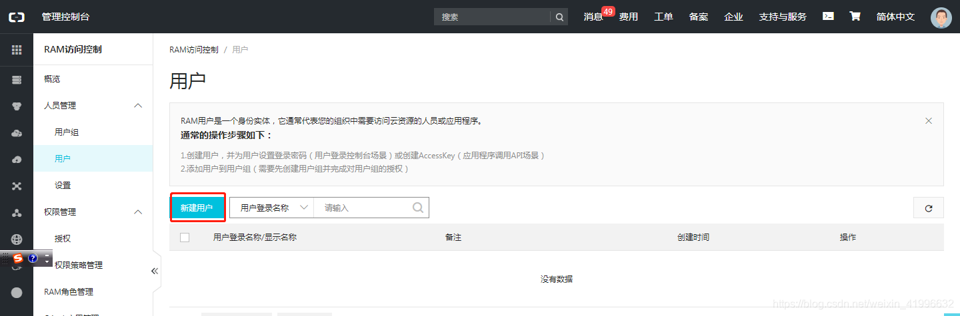Open the 企业 top menu

point(733,17)
